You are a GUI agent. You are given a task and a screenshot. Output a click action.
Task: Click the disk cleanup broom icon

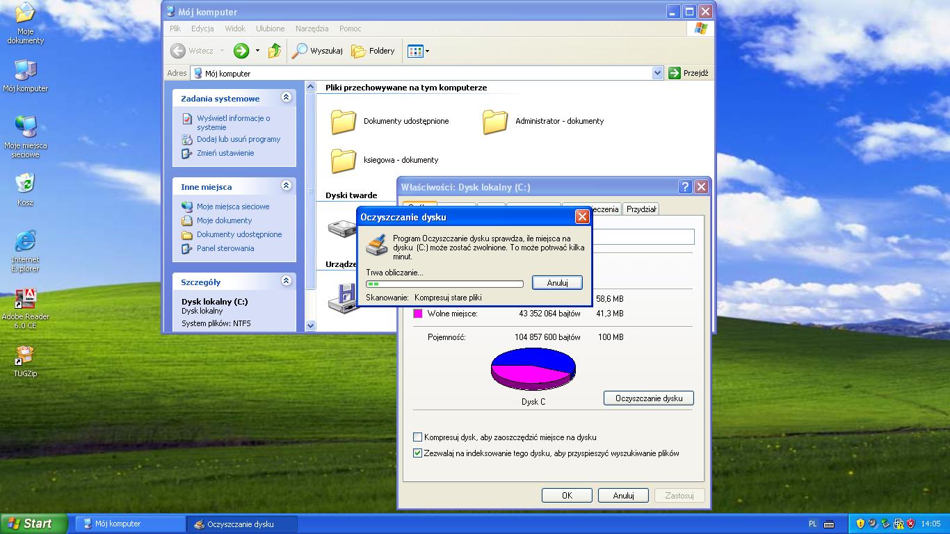[377, 246]
